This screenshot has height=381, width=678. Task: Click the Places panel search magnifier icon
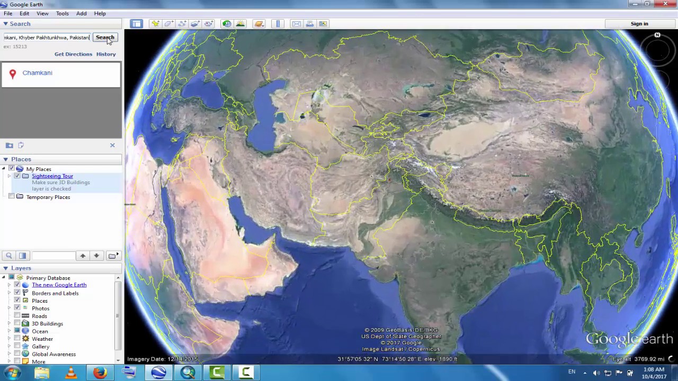pos(9,256)
